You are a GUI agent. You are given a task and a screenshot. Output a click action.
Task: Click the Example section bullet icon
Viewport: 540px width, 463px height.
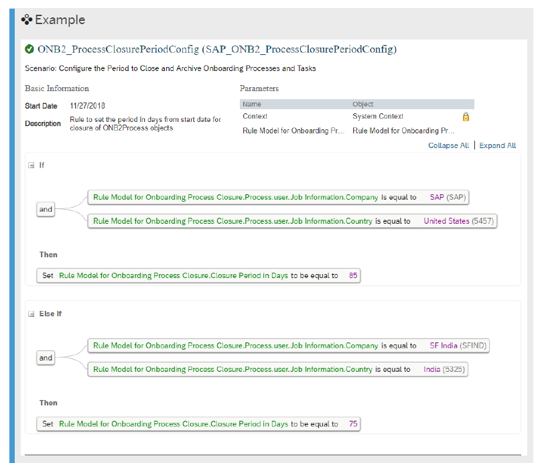point(27,19)
